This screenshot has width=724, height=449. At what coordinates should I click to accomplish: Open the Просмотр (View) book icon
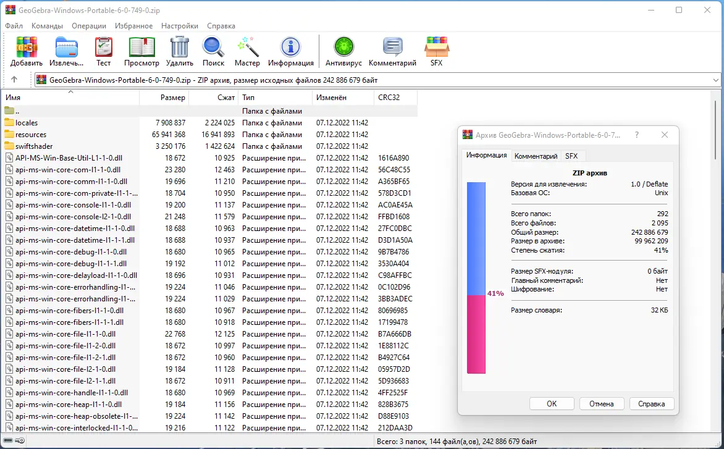click(141, 47)
